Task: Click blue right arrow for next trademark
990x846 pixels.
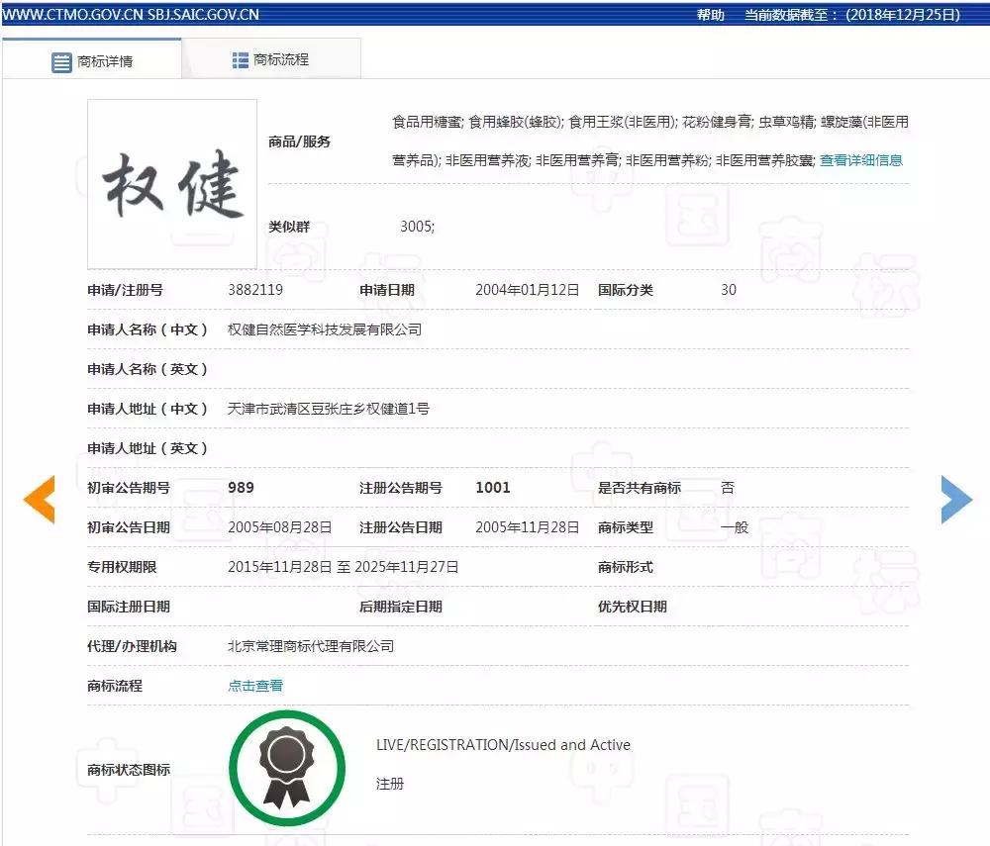Action: 956,500
